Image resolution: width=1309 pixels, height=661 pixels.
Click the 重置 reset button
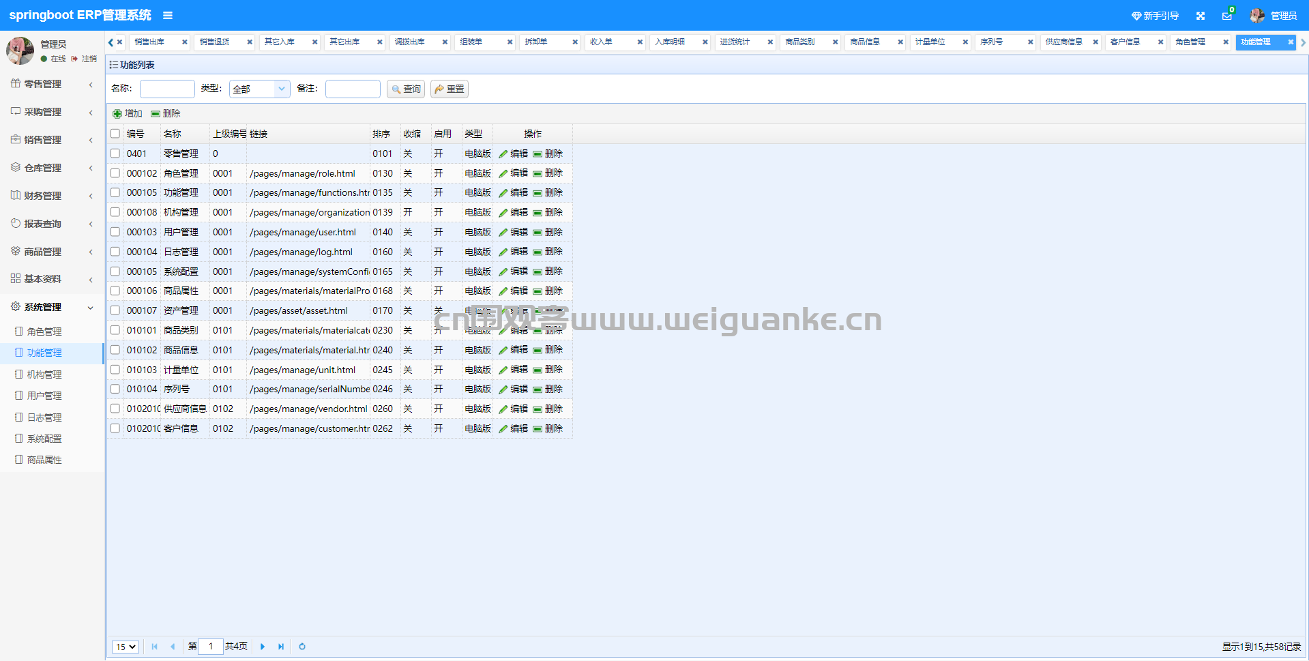(x=450, y=89)
